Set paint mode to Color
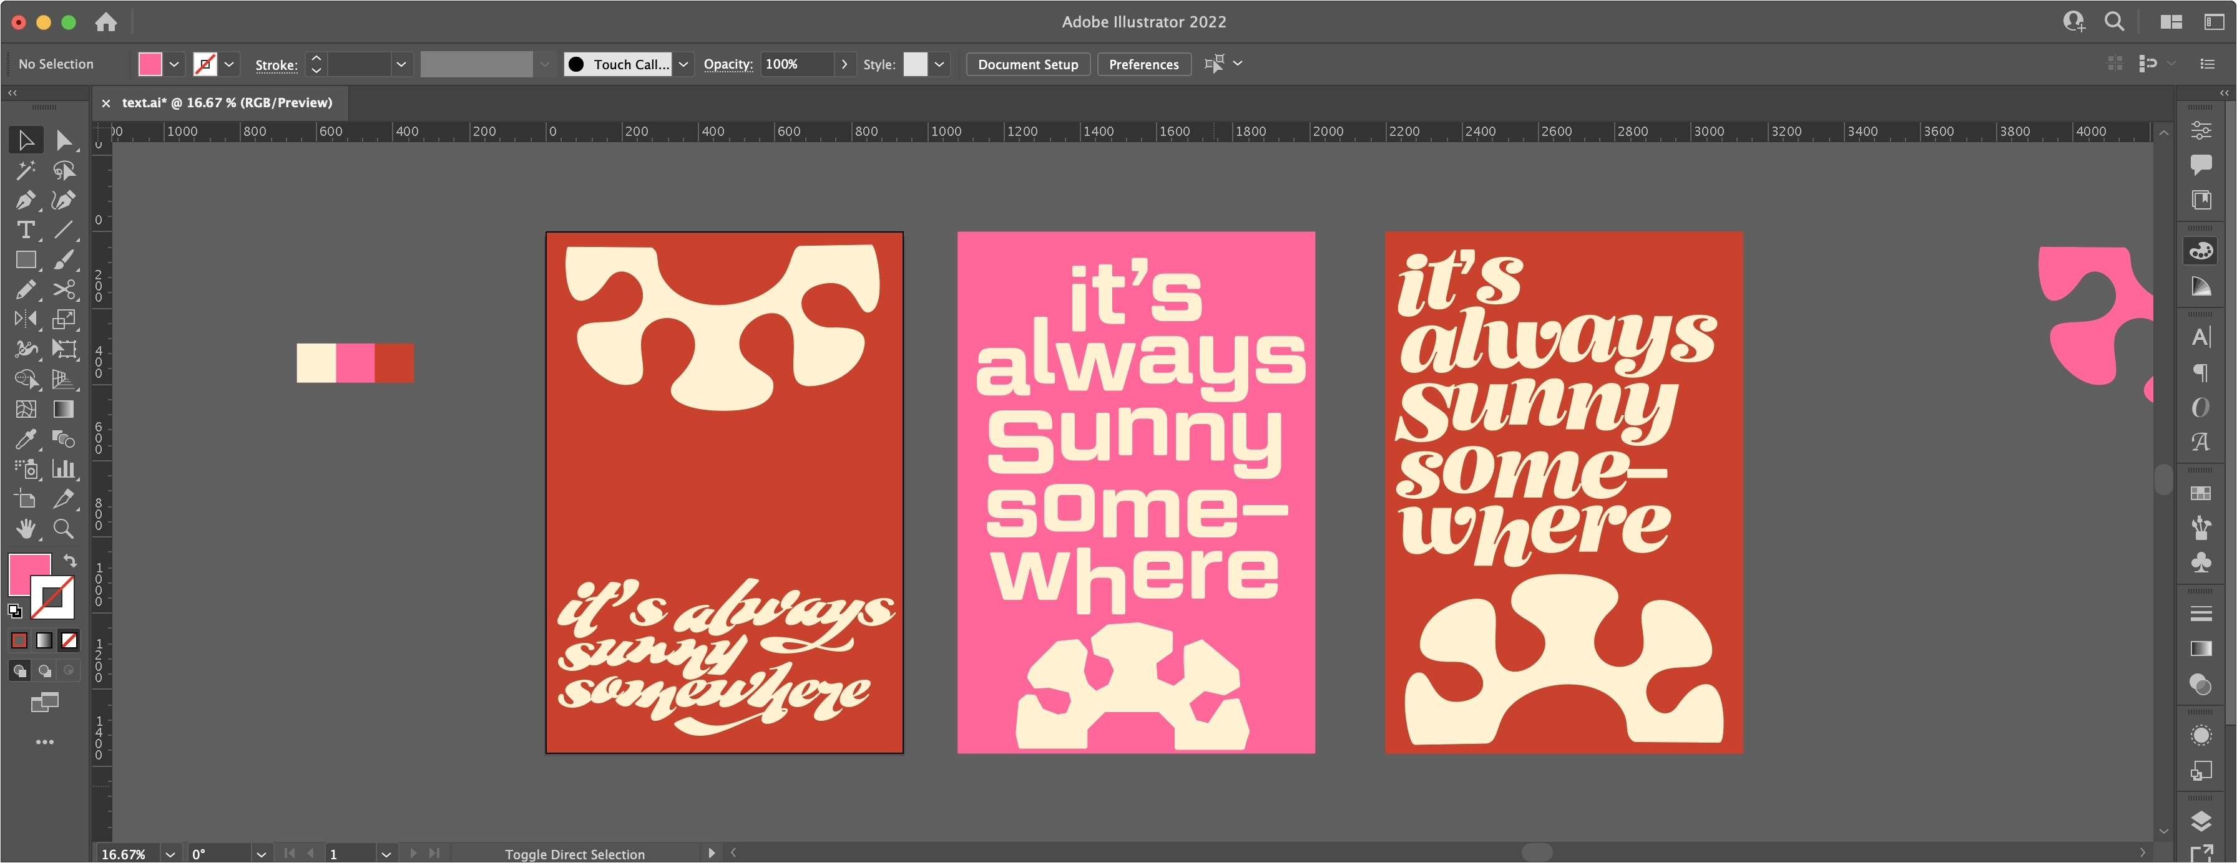 click(x=19, y=640)
